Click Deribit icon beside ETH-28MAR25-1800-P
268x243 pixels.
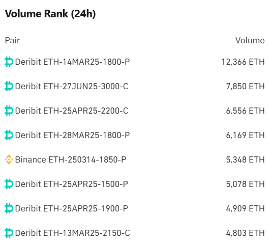(9, 135)
